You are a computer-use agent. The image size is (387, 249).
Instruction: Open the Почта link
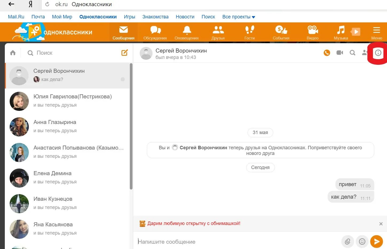tap(38, 17)
